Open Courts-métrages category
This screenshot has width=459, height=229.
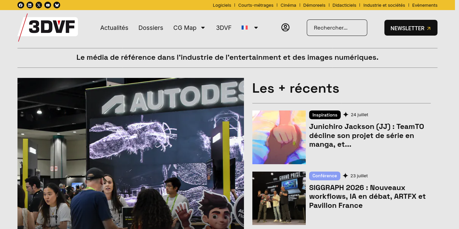[256, 5]
